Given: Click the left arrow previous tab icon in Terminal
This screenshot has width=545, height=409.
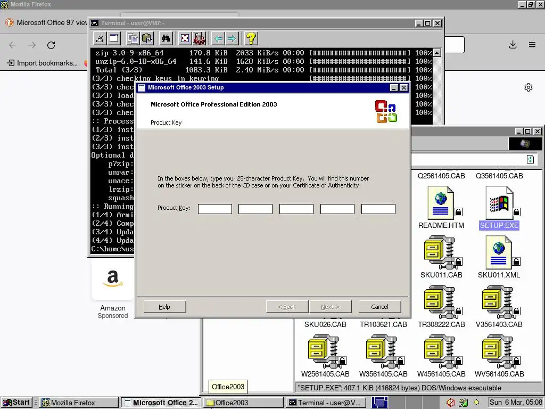Looking at the screenshot, I should [x=218, y=38].
